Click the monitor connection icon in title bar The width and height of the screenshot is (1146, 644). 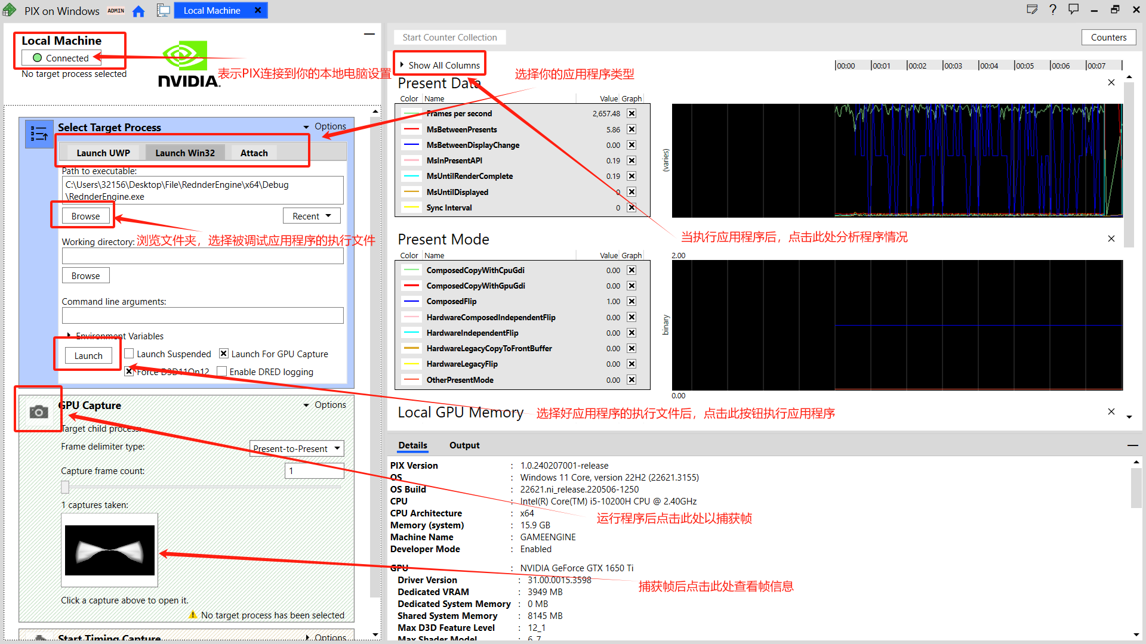(163, 11)
